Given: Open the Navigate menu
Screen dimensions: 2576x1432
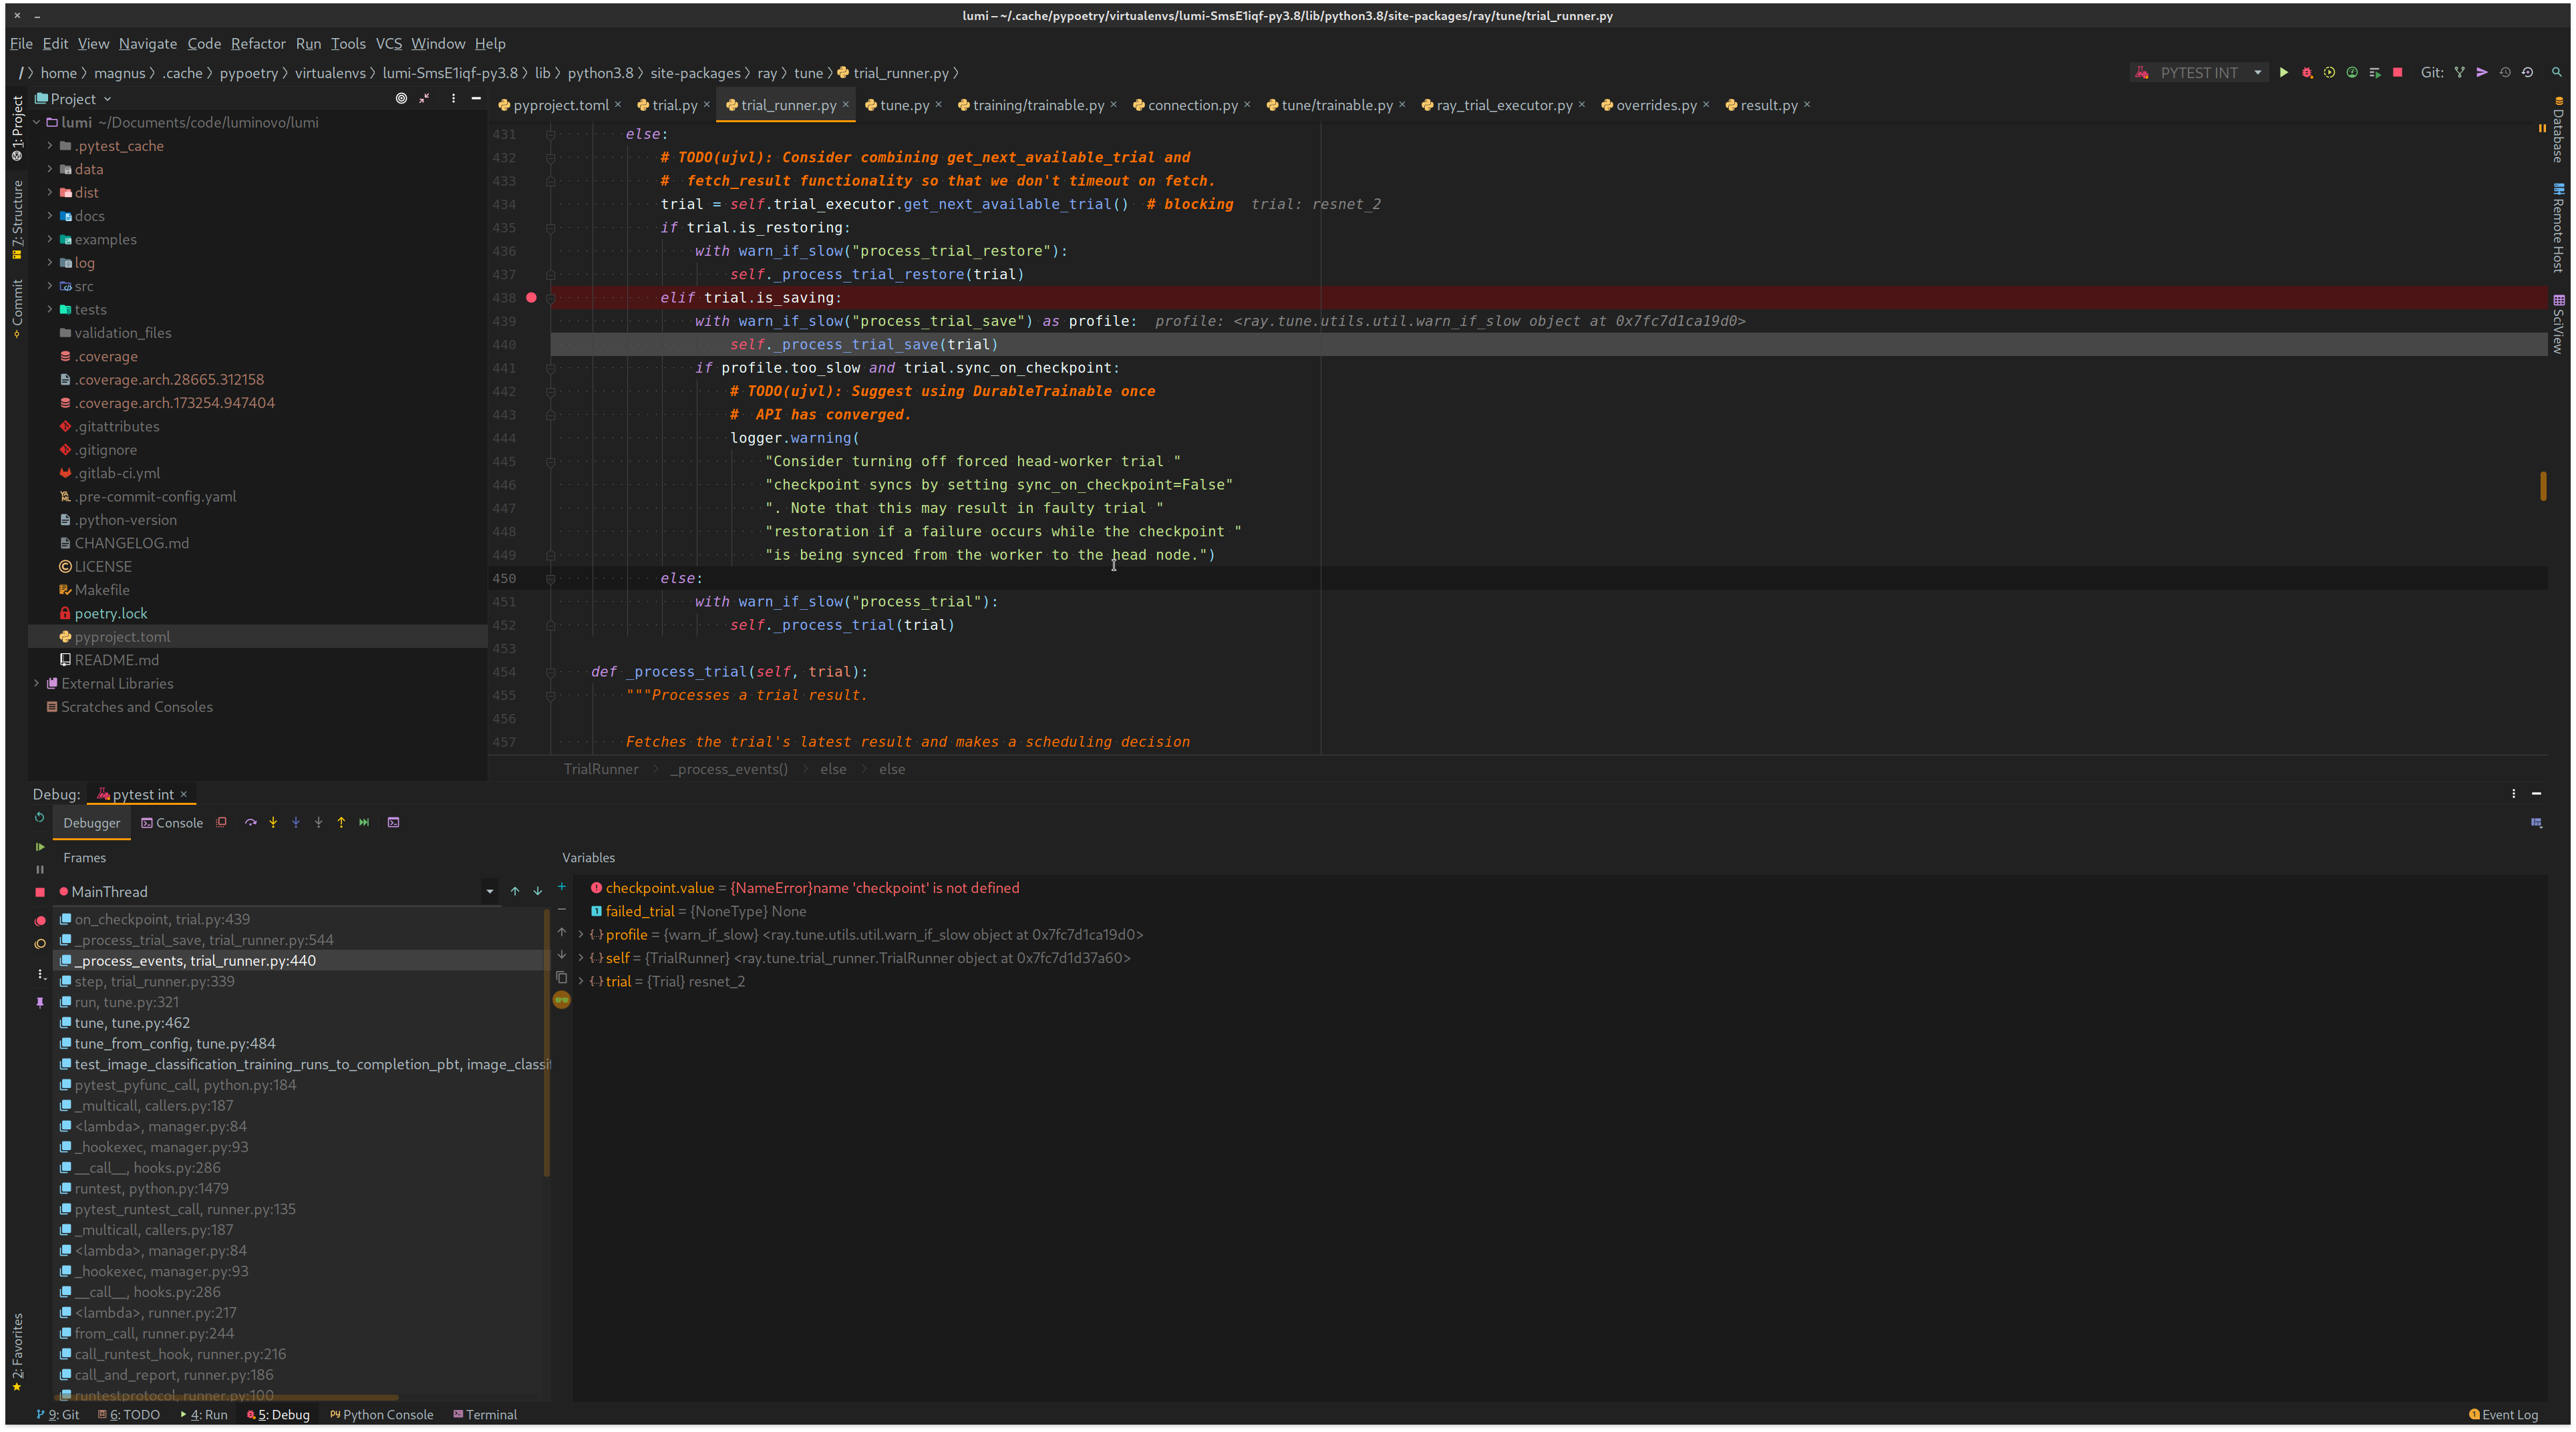Looking at the screenshot, I should pyautogui.click(x=147, y=44).
